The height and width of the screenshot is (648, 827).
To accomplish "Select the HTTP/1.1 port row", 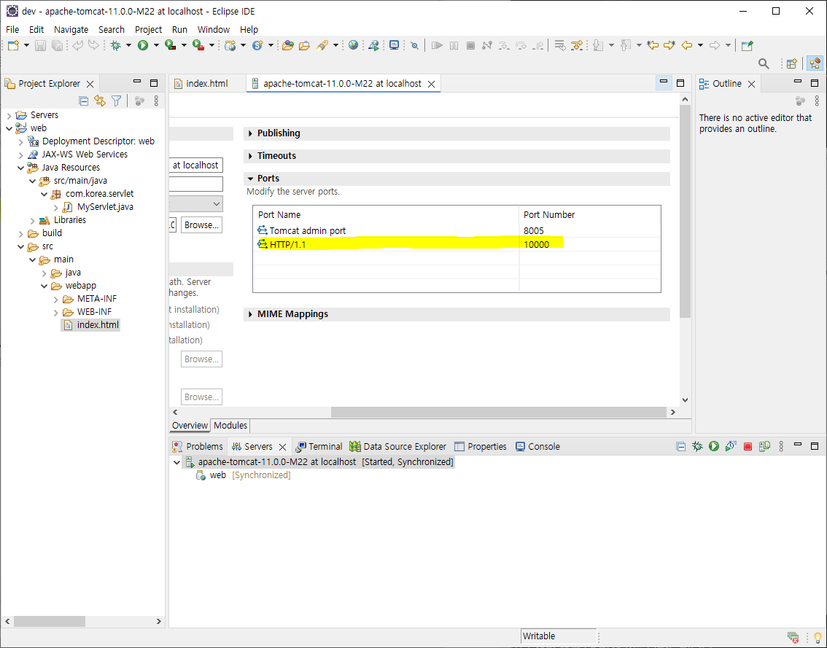I will click(x=457, y=244).
